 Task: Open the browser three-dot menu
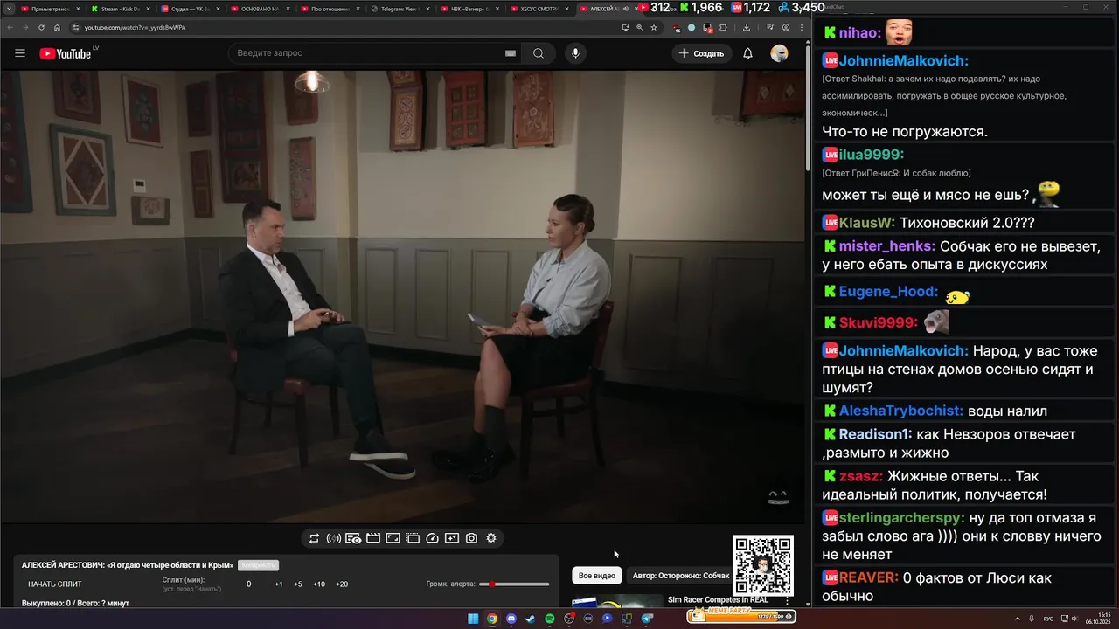click(802, 27)
